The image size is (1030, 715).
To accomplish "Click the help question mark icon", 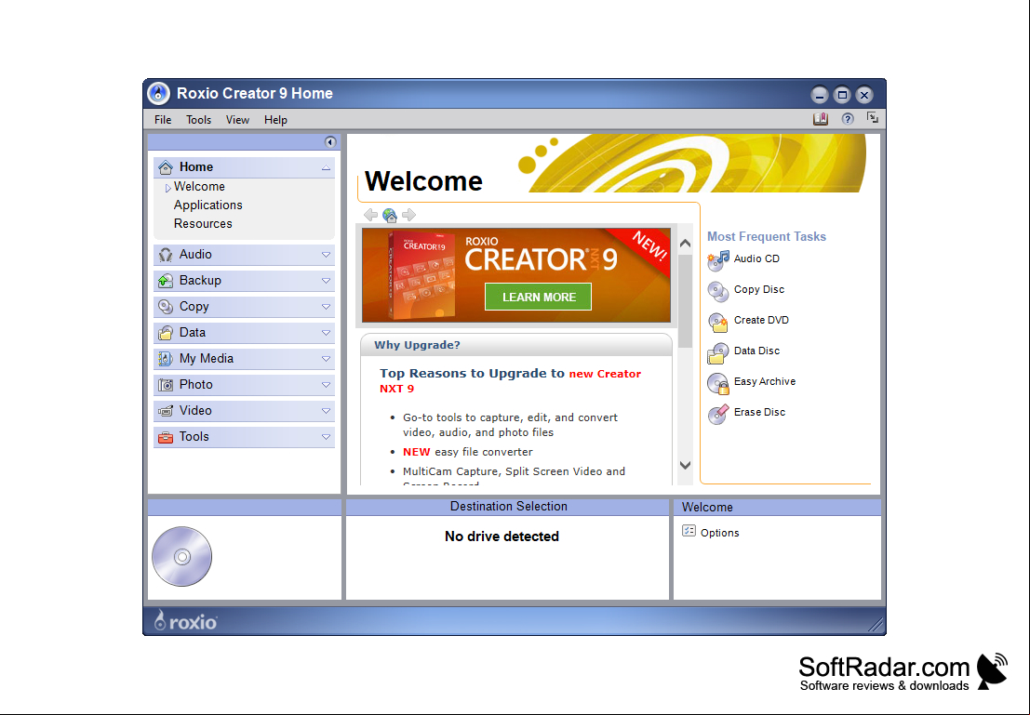I will pyautogui.click(x=848, y=119).
